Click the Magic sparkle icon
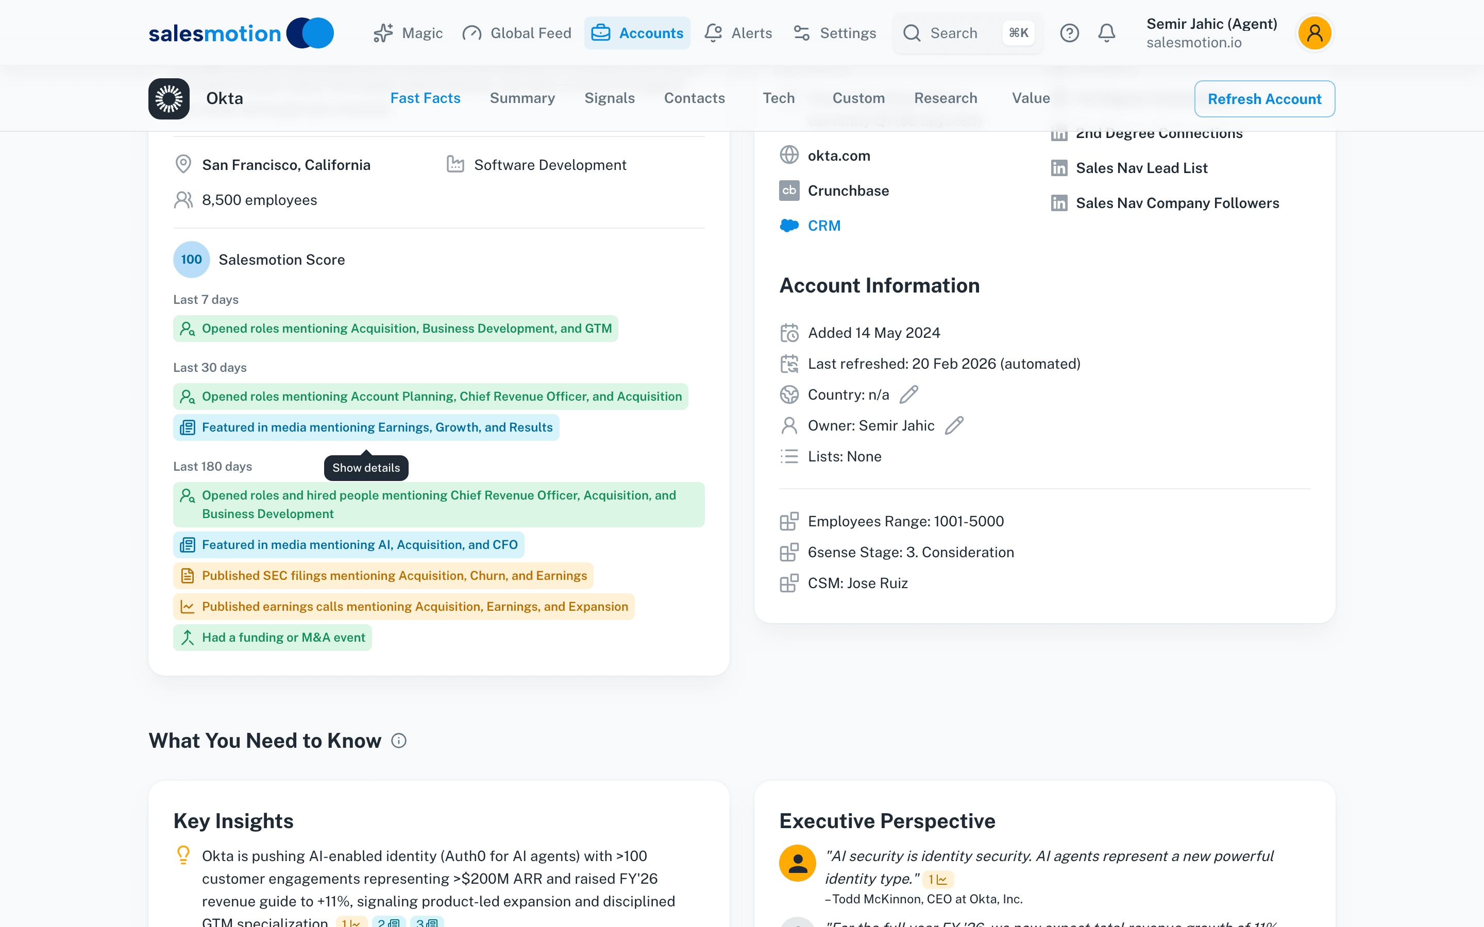The width and height of the screenshot is (1484, 927). [x=383, y=33]
